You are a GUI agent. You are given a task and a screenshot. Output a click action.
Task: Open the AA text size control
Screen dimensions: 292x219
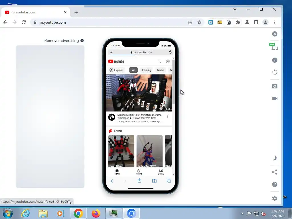[111, 52]
